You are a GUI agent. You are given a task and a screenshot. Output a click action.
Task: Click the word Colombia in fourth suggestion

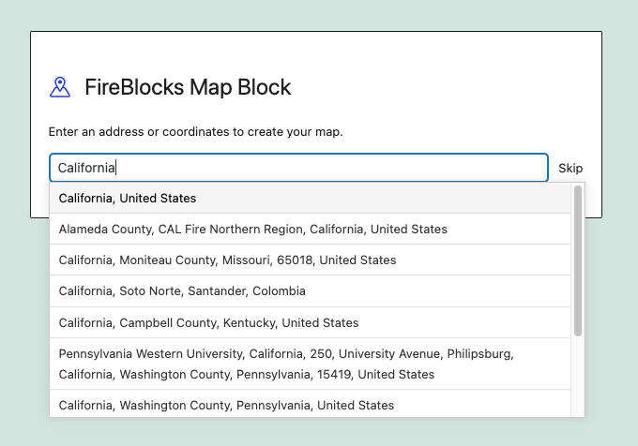[x=279, y=291]
